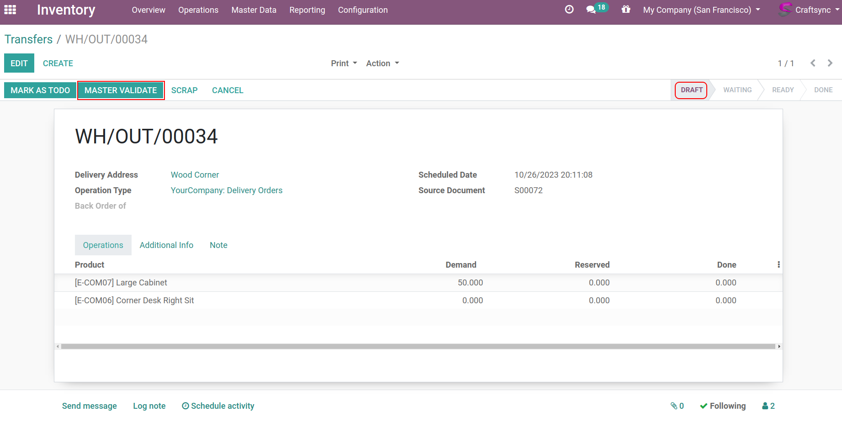
Task: Select the Large Cabinet product row
Action: [x=121, y=283]
